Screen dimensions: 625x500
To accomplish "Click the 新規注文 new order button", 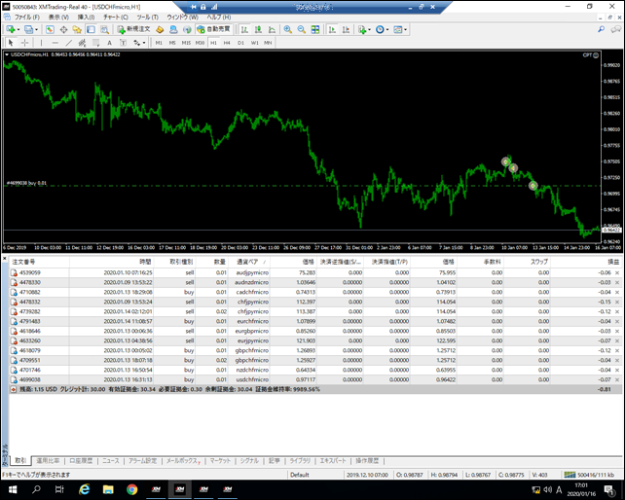I will pos(134,29).
